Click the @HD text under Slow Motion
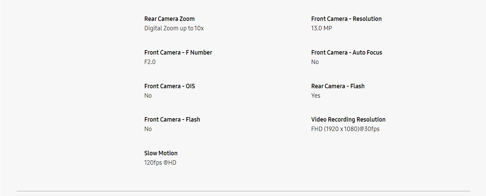Screen dimensions: 486x196 (x=170, y=163)
